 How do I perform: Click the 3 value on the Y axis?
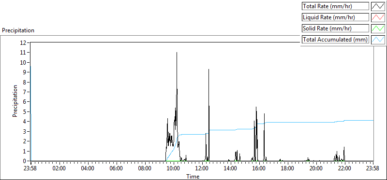coord(25,131)
